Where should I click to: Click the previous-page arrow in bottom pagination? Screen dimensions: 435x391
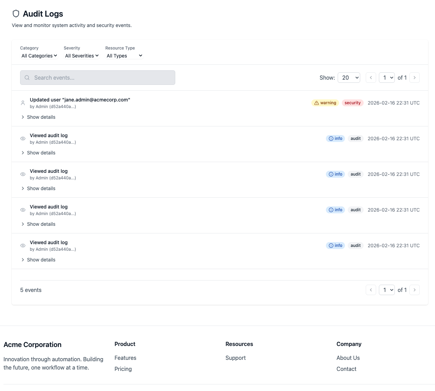pos(371,290)
